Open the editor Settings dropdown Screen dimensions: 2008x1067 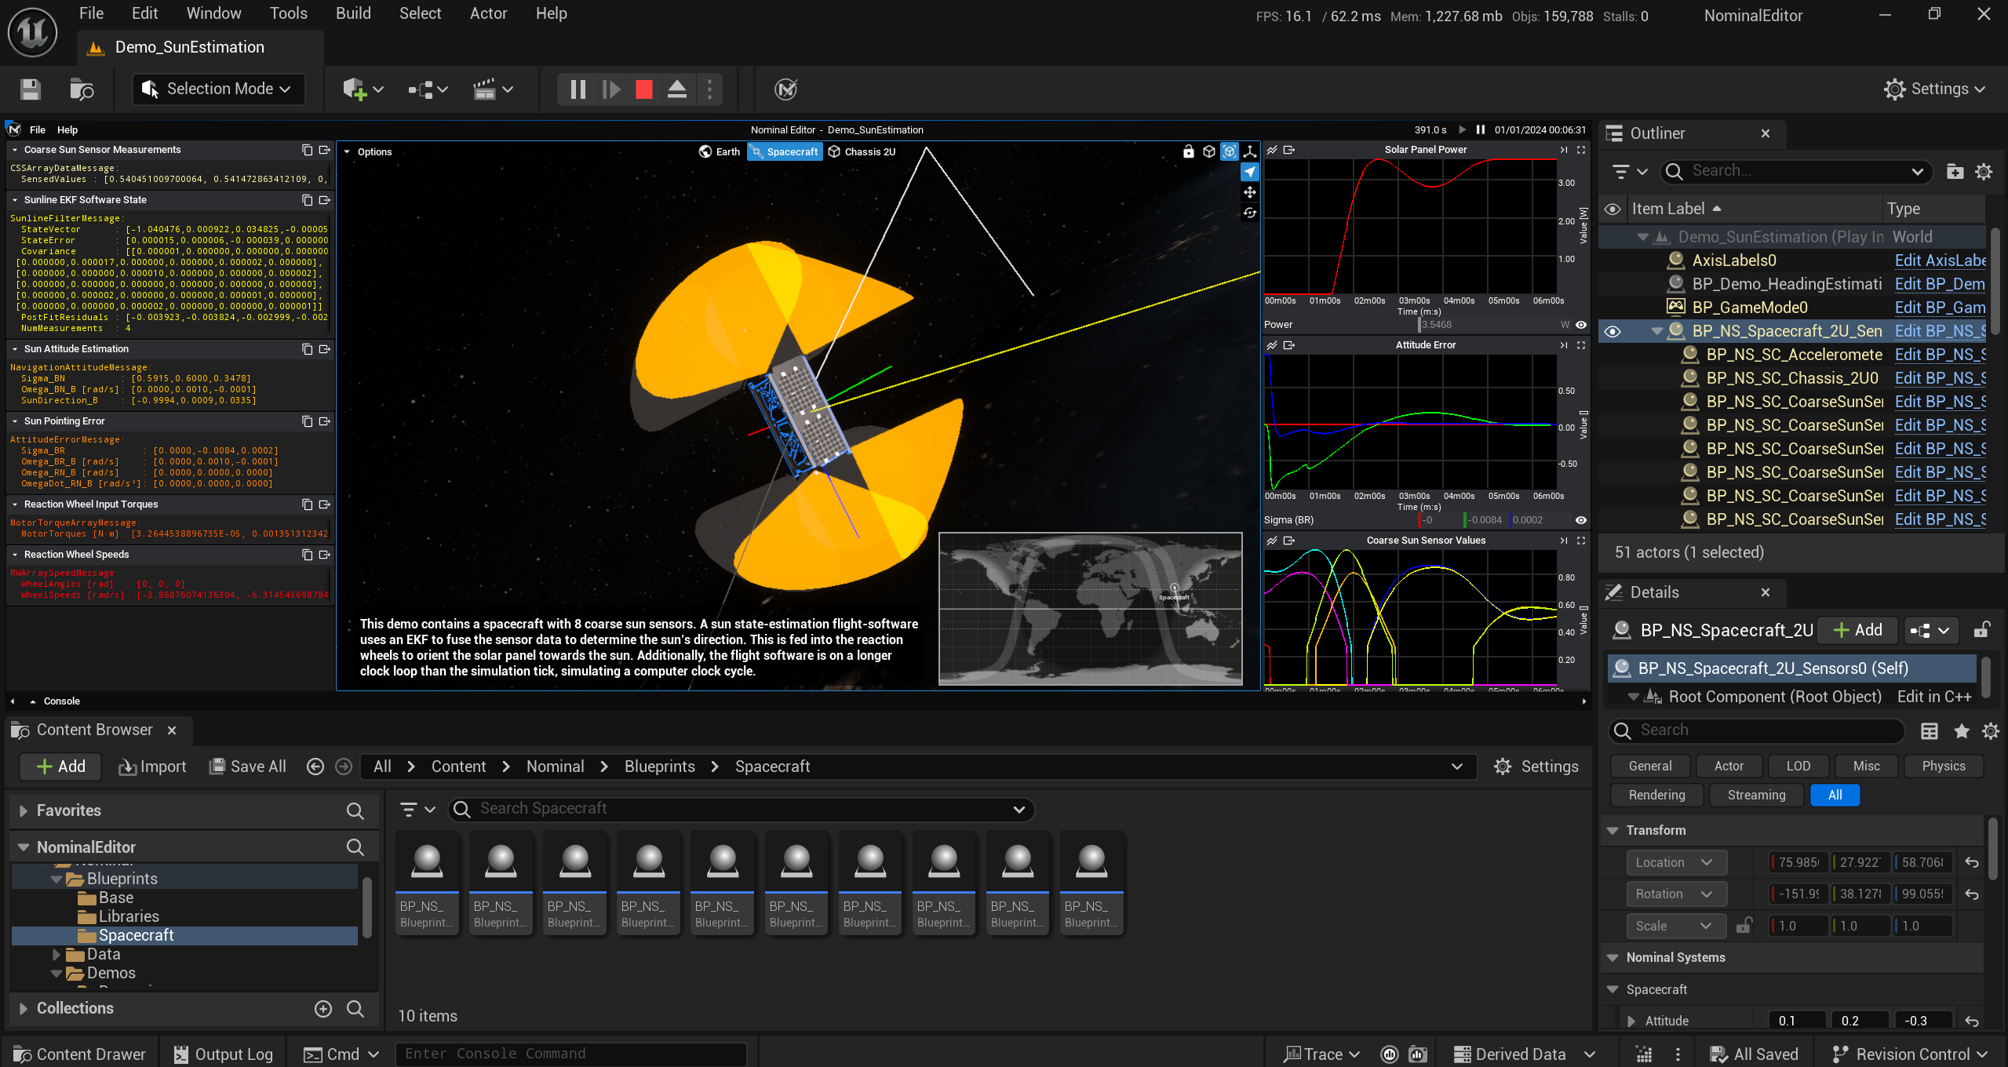coord(1935,89)
